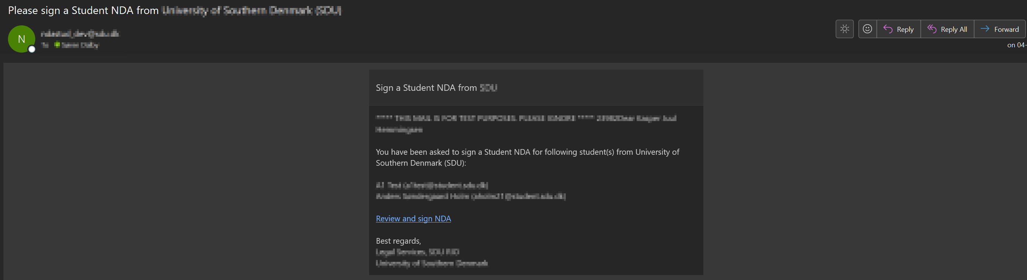Screen dimensions: 1027x280
Task: Click the Reply text label
Action: pos(905,30)
